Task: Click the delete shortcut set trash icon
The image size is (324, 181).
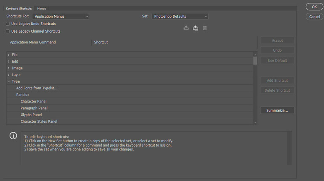Action: point(205,28)
